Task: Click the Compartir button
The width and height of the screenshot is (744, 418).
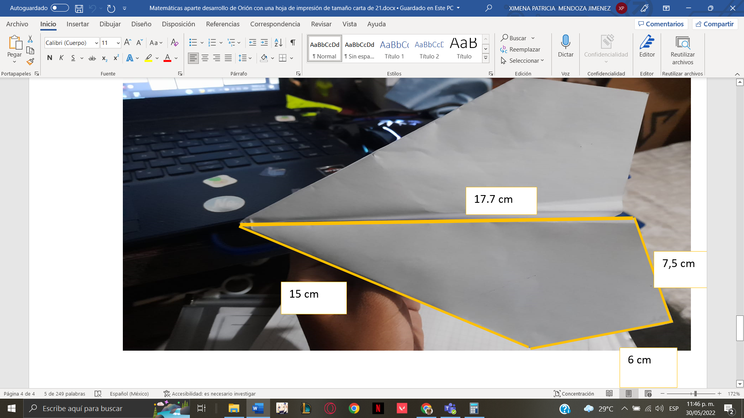Action: 715,24
